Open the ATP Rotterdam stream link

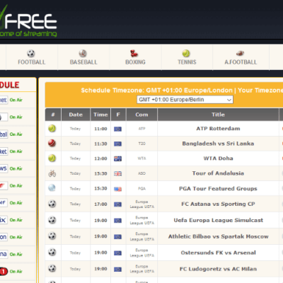218,129
